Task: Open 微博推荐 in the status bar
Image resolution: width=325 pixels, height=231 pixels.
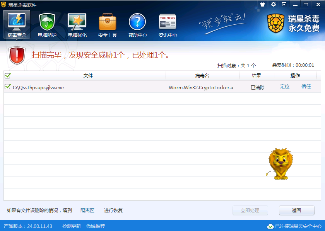Action: [96, 226]
